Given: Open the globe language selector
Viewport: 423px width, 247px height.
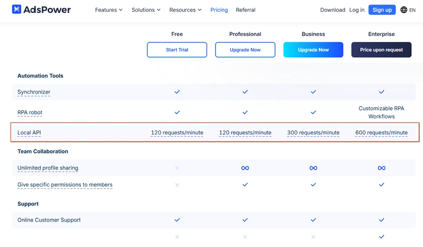Looking at the screenshot, I should (x=405, y=10).
